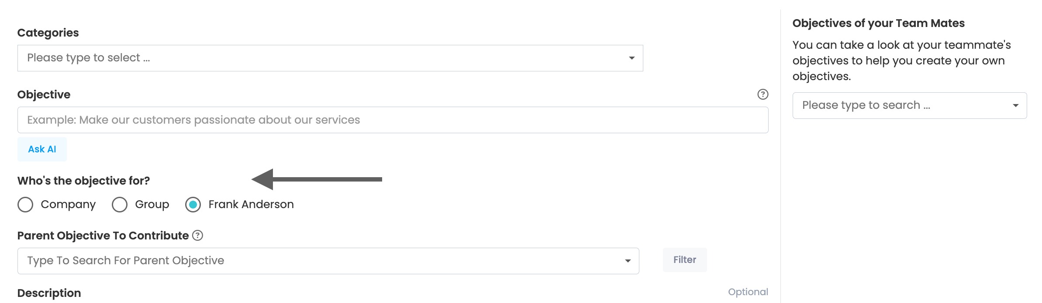
Task: Click the gray arrow pointing at objective question
Action: (317, 179)
